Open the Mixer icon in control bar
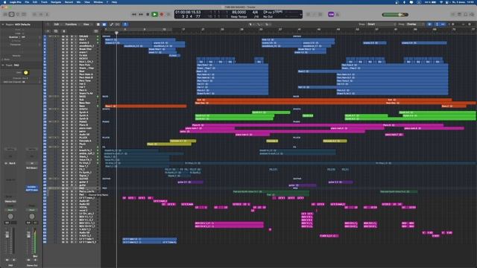This screenshot has width=477, height=268. (40, 14)
